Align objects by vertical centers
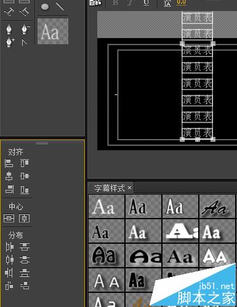The width and height of the screenshot is (237, 307). tap(25, 176)
